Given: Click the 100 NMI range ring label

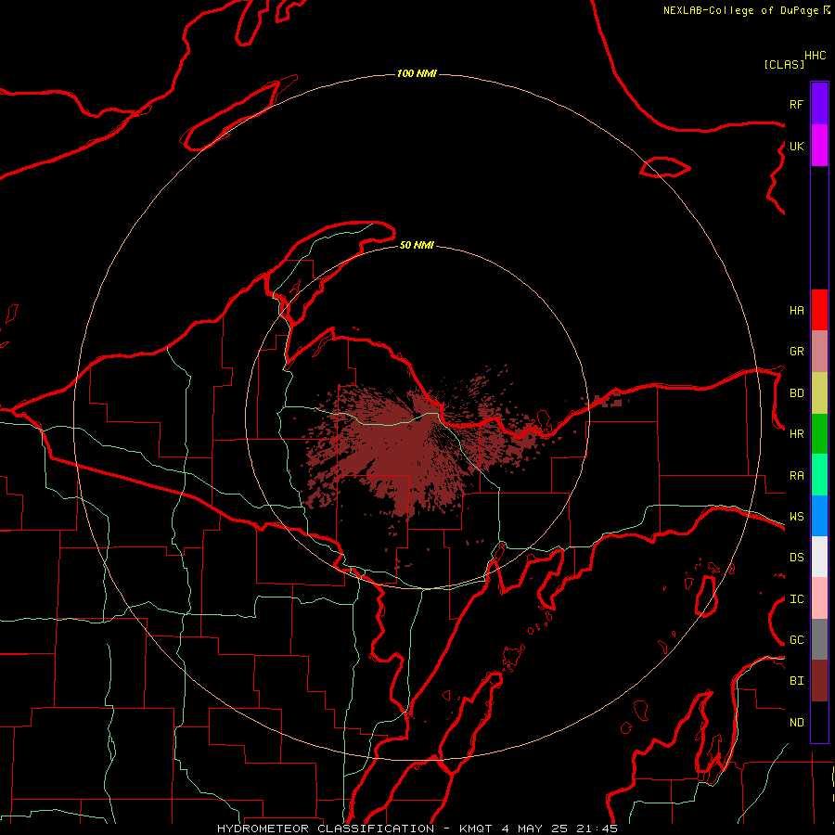Looking at the screenshot, I should click(417, 73).
